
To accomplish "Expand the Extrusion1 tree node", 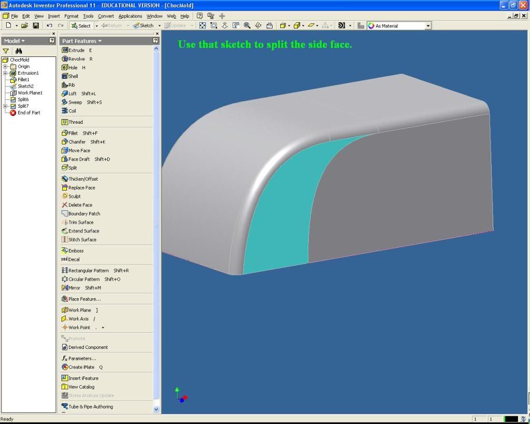I will [x=5, y=73].
